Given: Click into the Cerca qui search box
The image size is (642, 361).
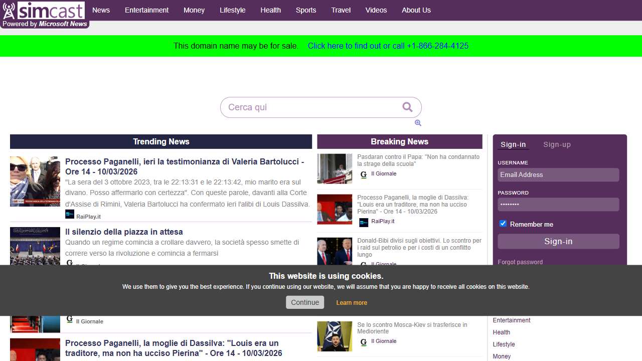Looking at the screenshot, I should coord(311,107).
